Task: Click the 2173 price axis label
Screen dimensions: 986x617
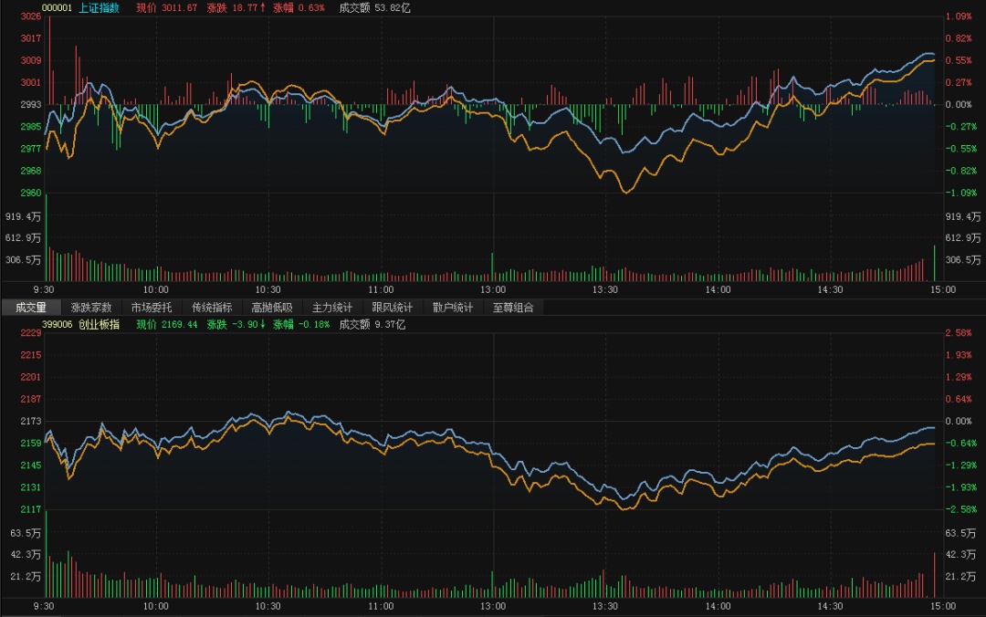Action: (31, 421)
